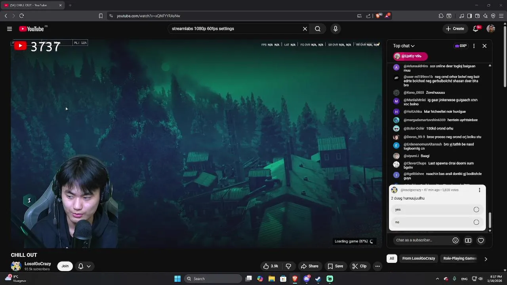Open Brave main menu button
The width and height of the screenshot is (507, 285).
coord(501,16)
